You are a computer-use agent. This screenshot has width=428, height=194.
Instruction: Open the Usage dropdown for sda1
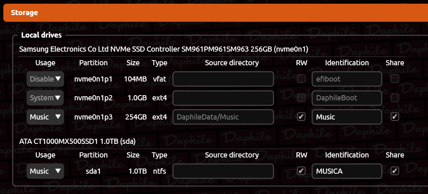coord(45,172)
